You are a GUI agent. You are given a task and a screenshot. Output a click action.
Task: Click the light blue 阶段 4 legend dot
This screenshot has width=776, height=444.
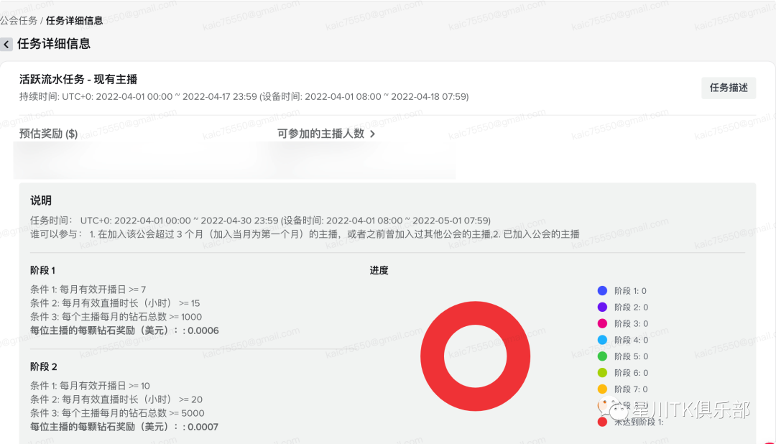click(x=601, y=340)
